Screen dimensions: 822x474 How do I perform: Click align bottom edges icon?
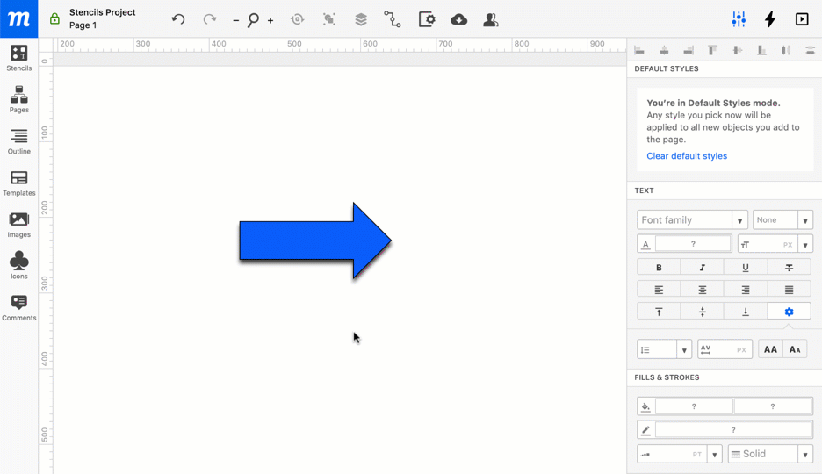[x=761, y=50]
